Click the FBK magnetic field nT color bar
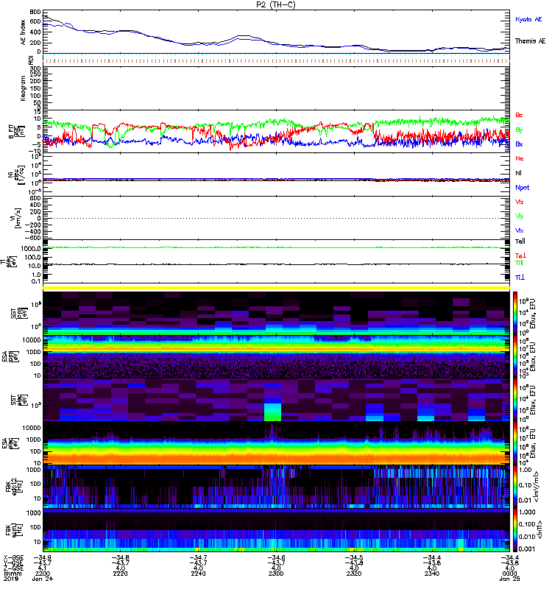Screen dimensions: 552x589 [x=515, y=530]
